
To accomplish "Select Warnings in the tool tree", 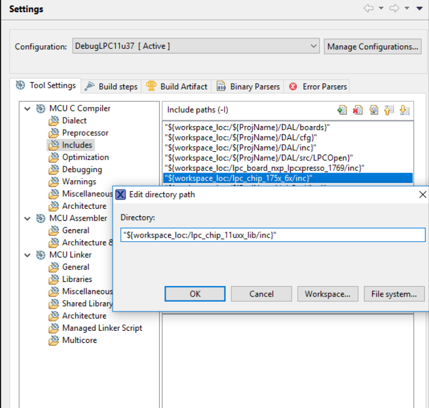I will click(79, 181).
